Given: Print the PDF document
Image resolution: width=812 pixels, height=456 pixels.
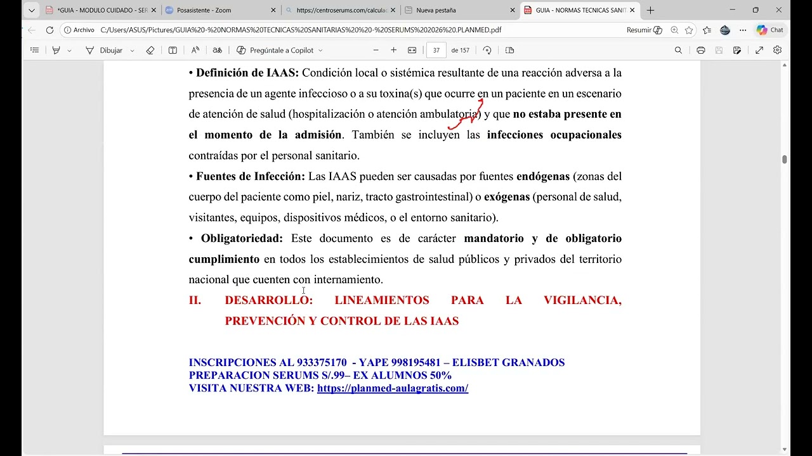Looking at the screenshot, I should [x=700, y=50].
